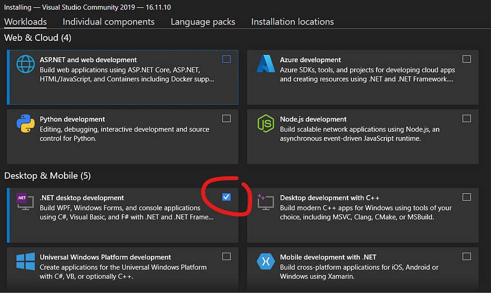Click Node.js description about scalable network applications
The height and width of the screenshot is (293, 491).
coord(360,134)
